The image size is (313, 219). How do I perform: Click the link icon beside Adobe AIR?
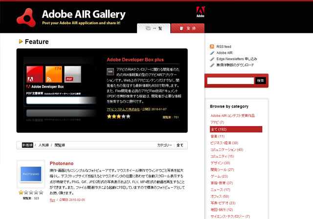[x=212, y=53]
